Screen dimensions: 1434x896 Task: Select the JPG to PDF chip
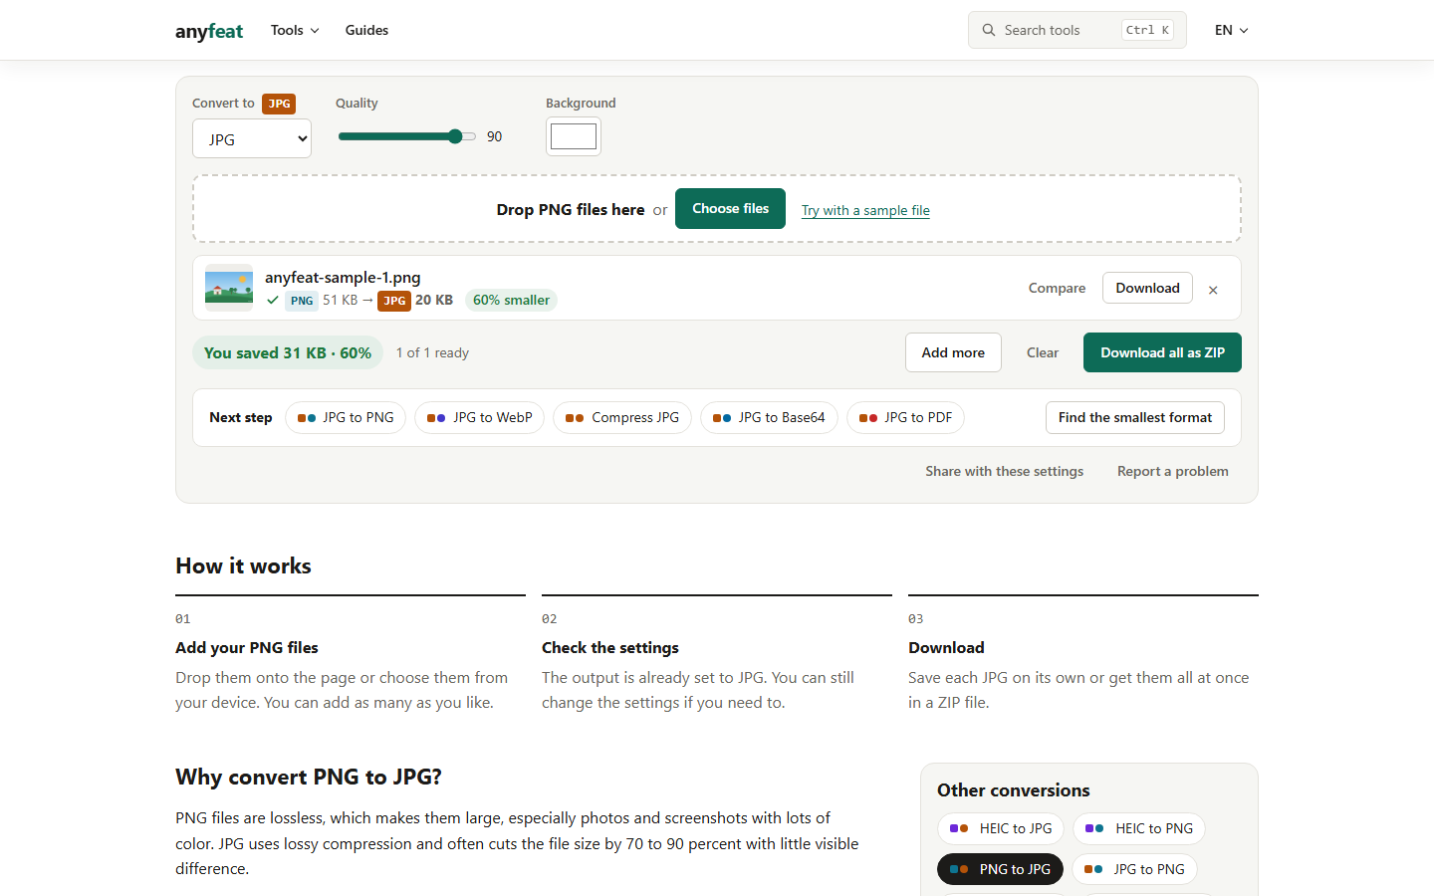[x=905, y=417]
